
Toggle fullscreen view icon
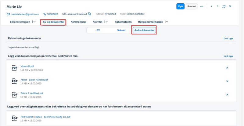pyautogui.click(x=224, y=6)
